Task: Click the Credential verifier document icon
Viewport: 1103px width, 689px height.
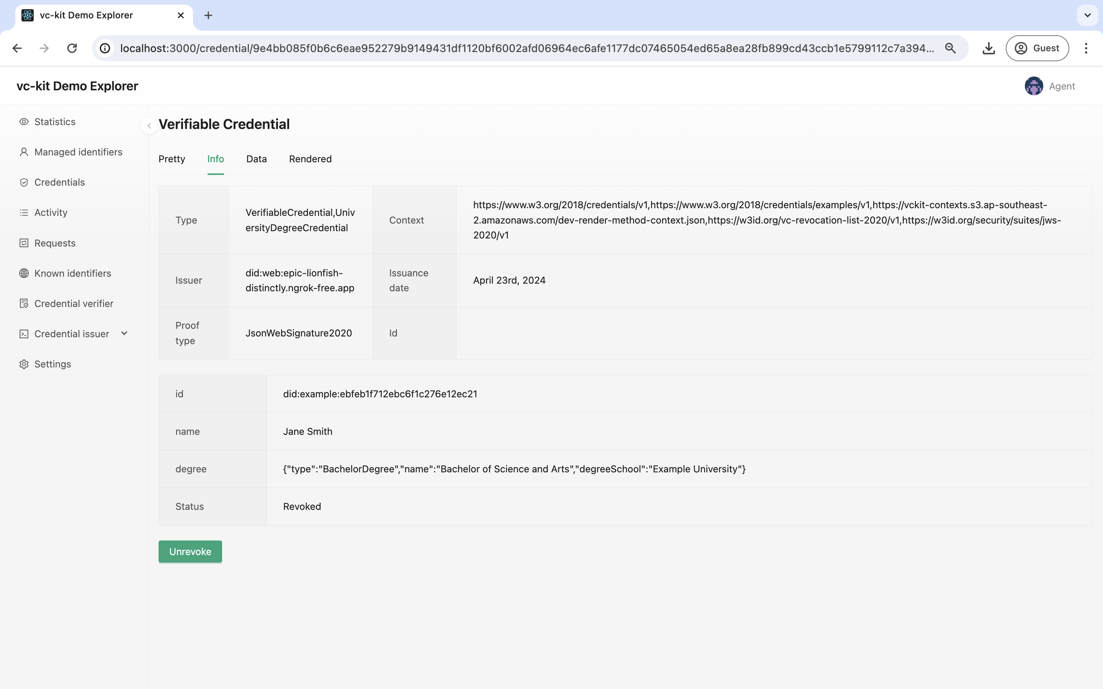Action: 24,304
